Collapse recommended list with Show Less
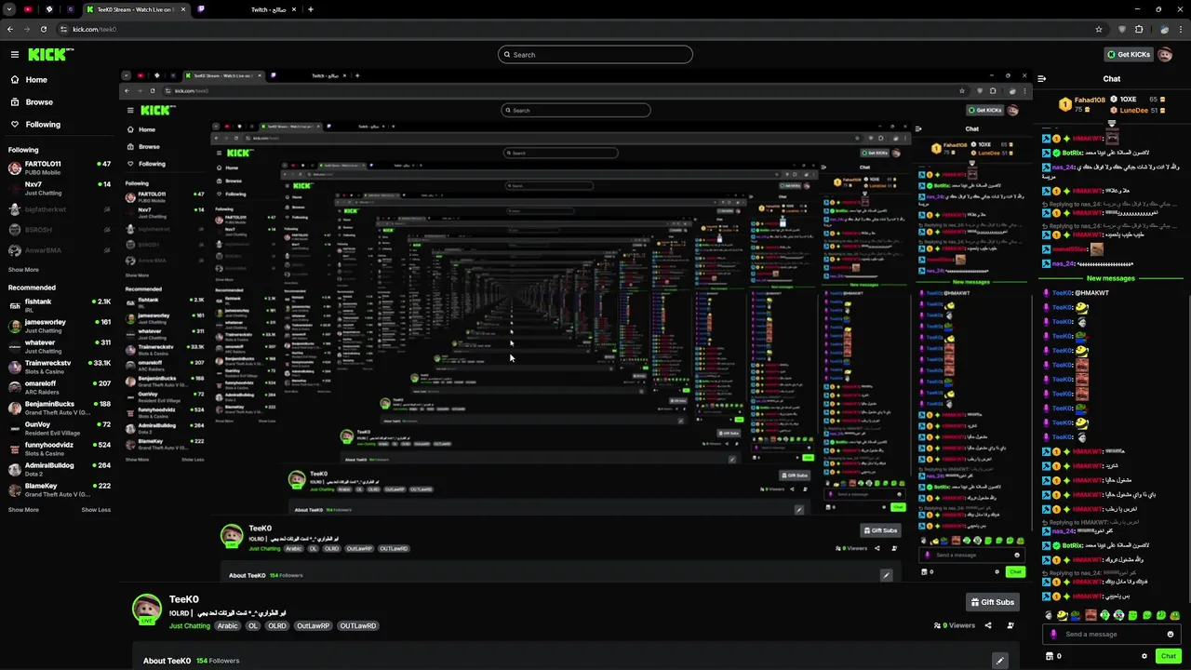The image size is (1191, 670). pyautogui.click(x=96, y=510)
